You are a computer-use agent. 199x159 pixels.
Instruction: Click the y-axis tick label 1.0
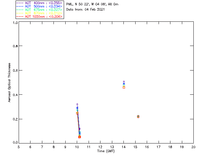point(15,23)
